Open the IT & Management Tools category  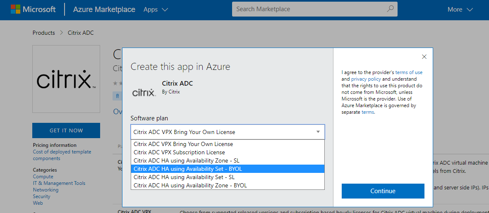point(59,183)
